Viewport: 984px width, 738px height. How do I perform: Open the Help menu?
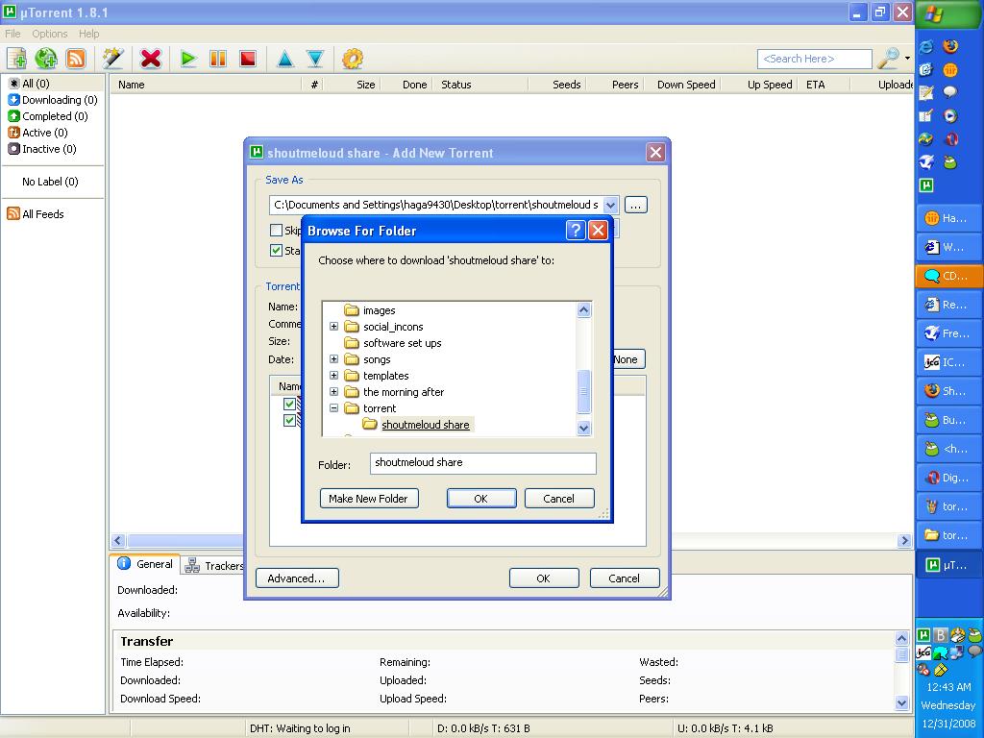(x=89, y=34)
